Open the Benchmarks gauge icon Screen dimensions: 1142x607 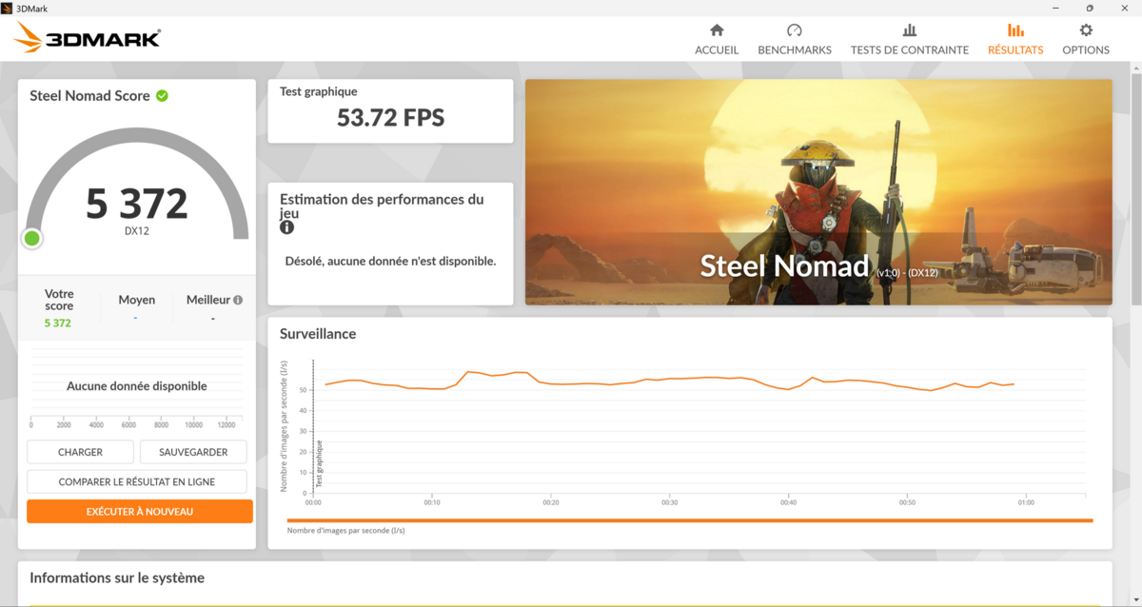coord(794,30)
